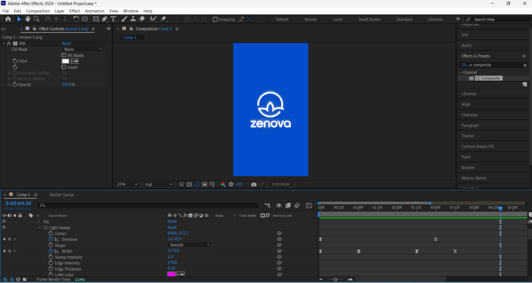Open the Effect menu
Screen dimensions: 532x283
point(75,11)
